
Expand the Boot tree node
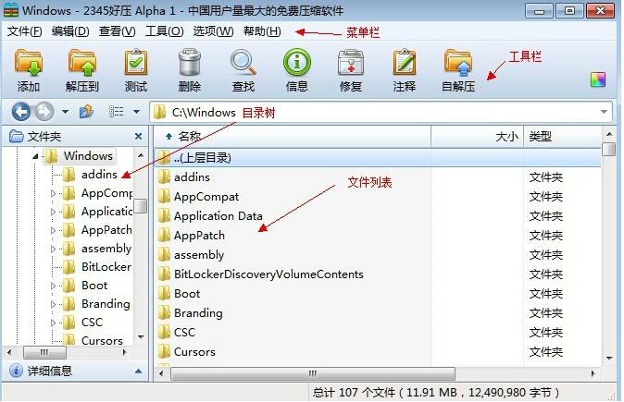tap(53, 286)
